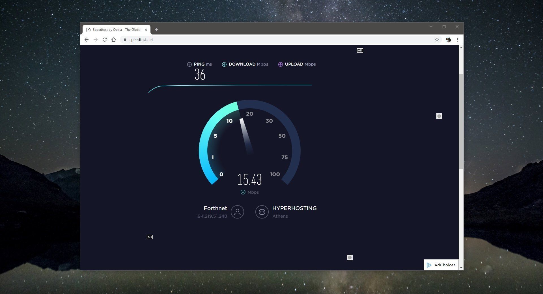Bookmark the page with the star icon
543x294 pixels.
tap(437, 40)
